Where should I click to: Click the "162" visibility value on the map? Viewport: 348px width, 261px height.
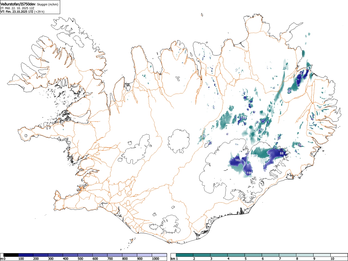tap(238, 160)
